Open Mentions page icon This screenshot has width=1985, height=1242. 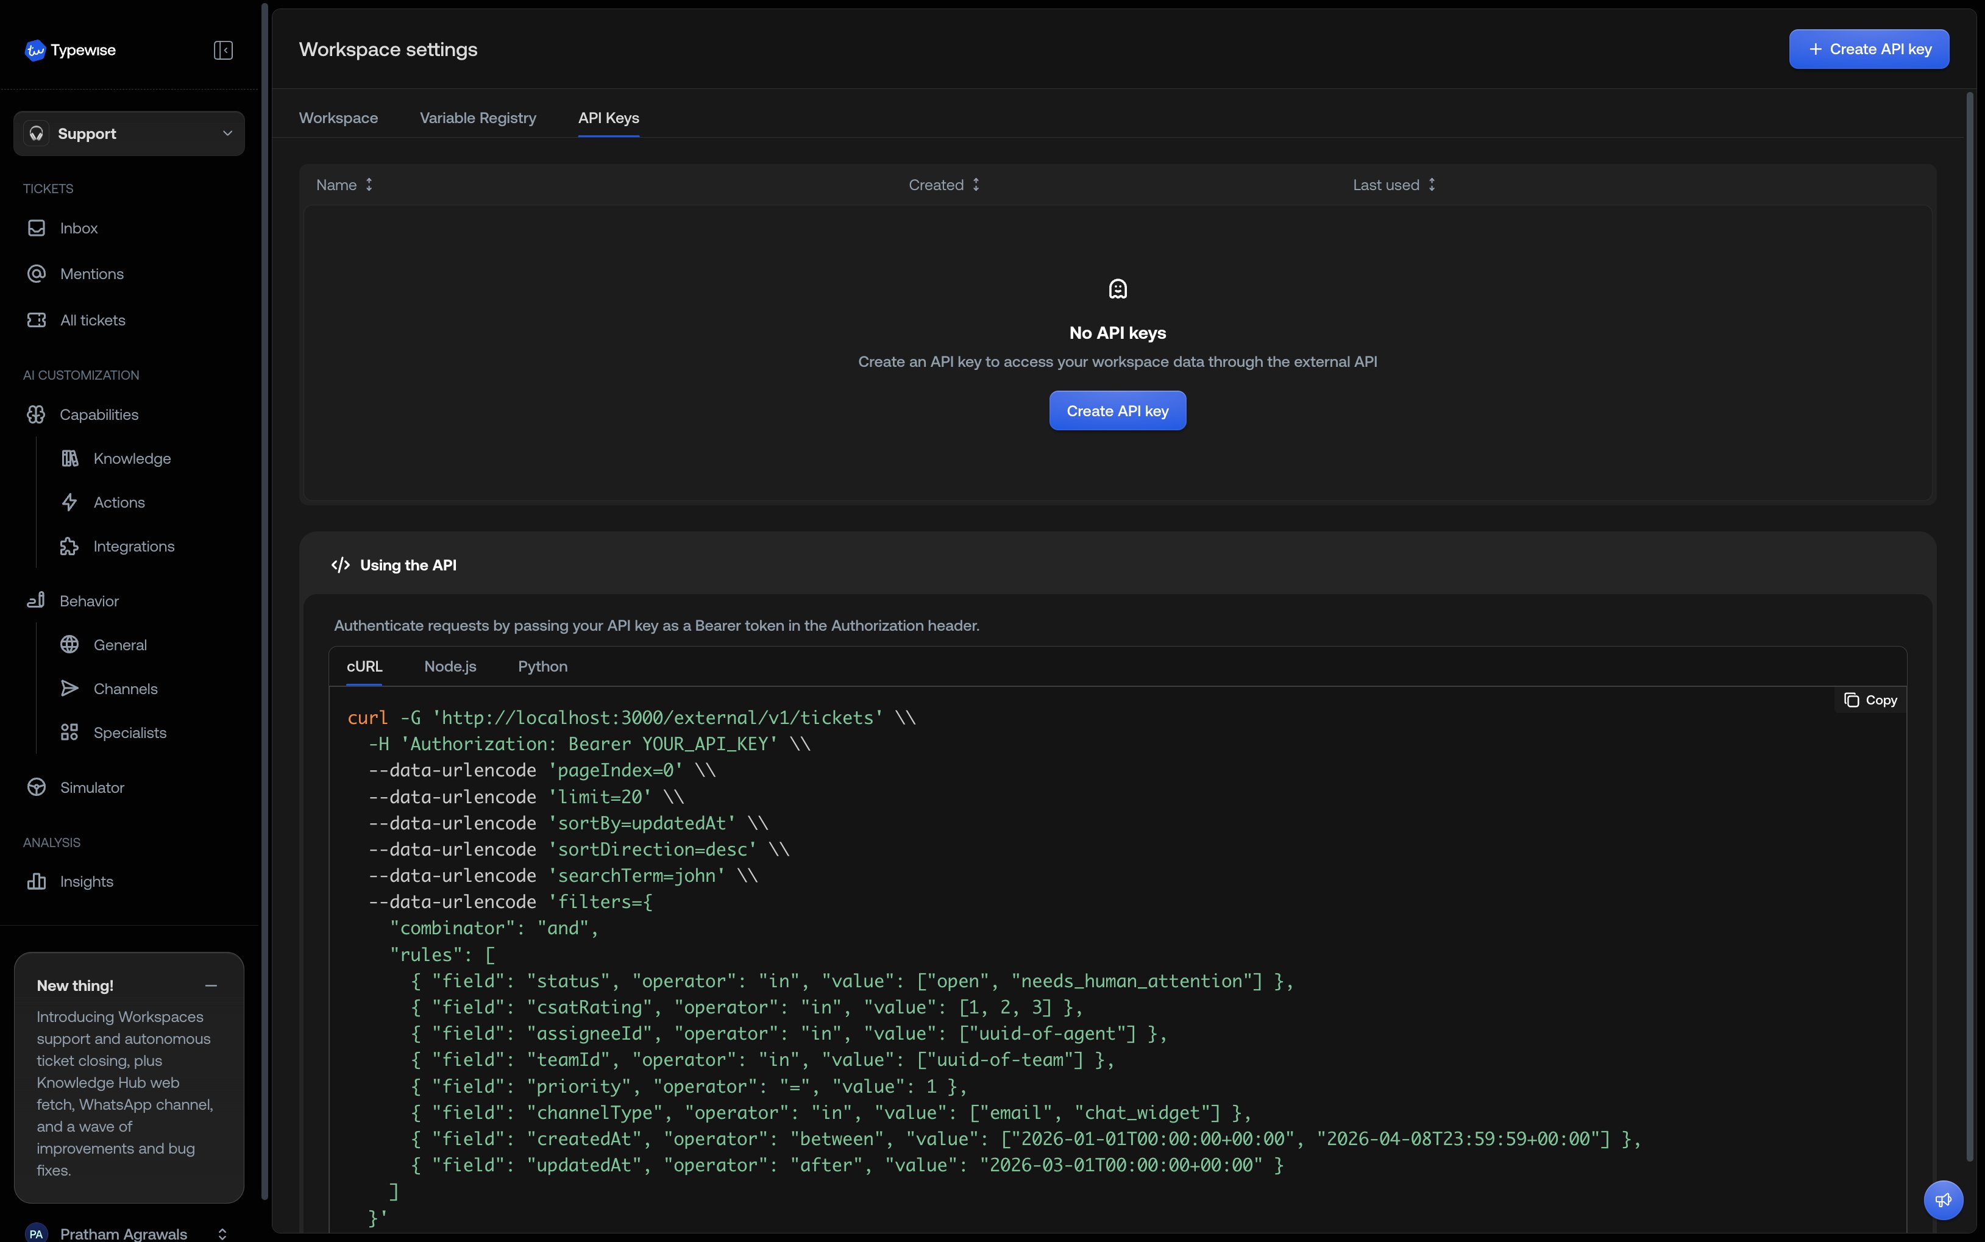coord(36,274)
